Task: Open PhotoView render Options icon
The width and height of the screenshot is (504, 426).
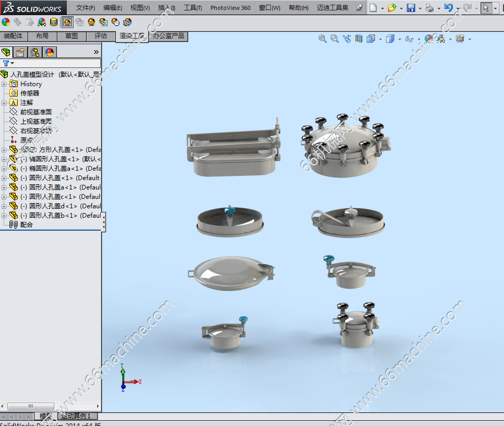Action: pyautogui.click(x=103, y=22)
